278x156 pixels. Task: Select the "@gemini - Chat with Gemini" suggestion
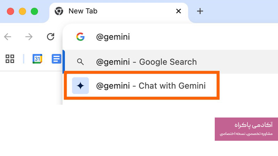pos(151,86)
